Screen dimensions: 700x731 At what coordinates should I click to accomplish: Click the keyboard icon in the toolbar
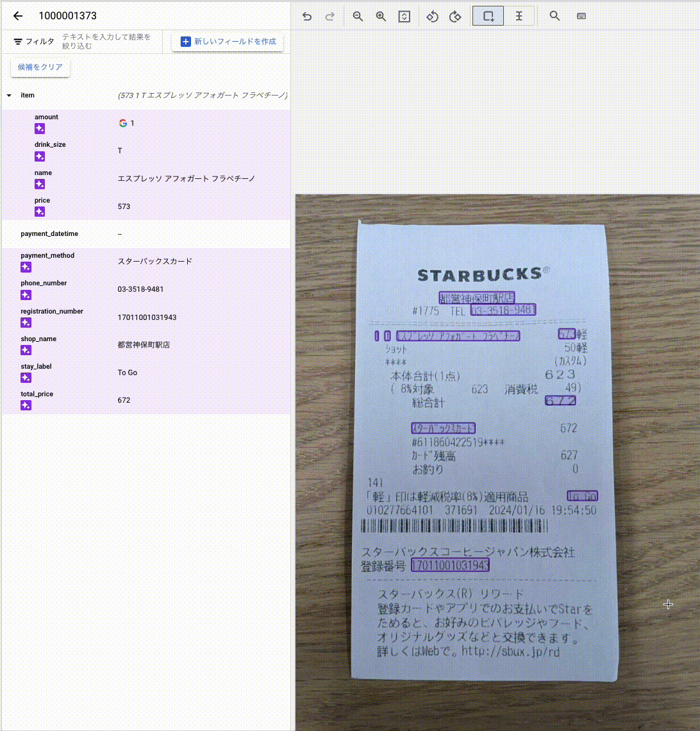point(581,16)
